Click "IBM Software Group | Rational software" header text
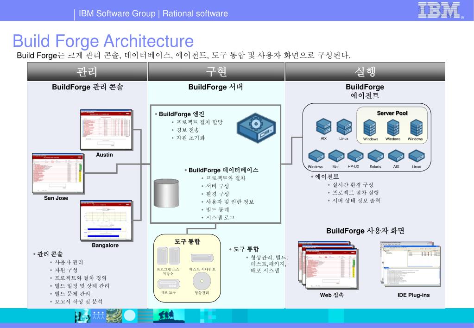The height and width of the screenshot is (328, 474). (153, 13)
